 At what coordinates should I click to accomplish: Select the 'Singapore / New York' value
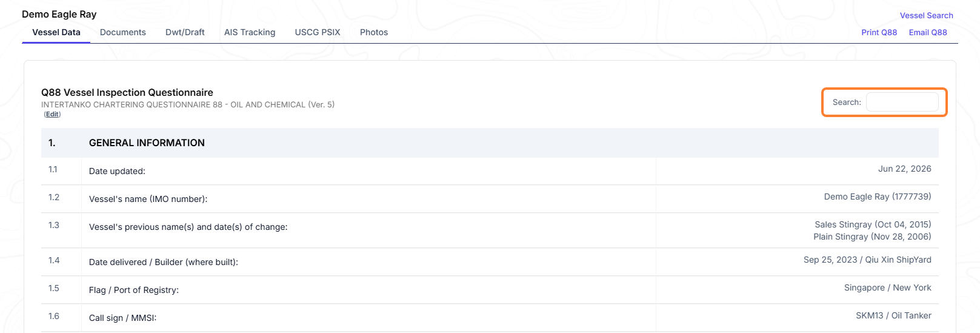pos(887,288)
